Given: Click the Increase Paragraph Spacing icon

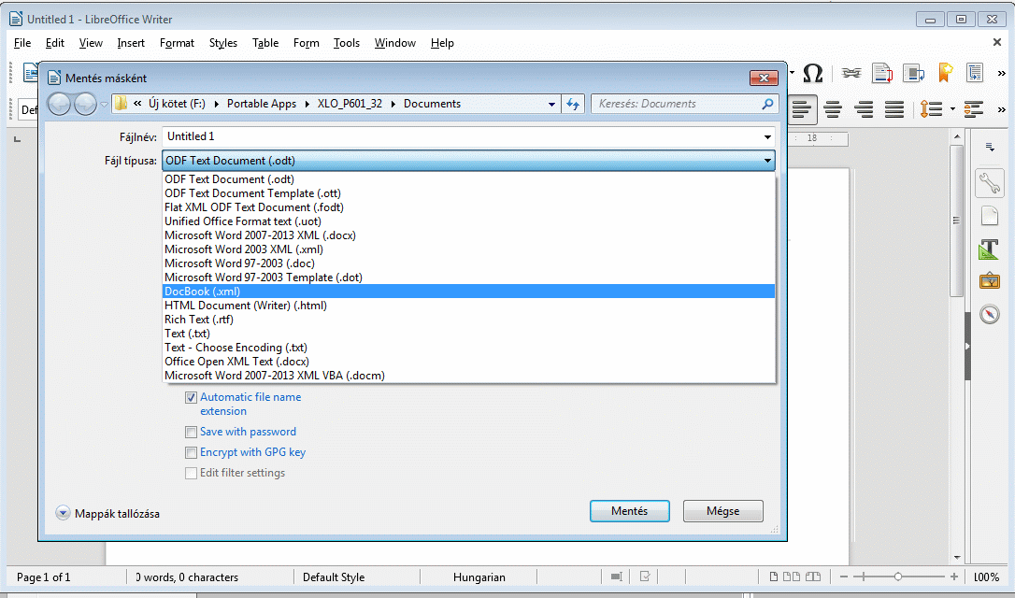Looking at the screenshot, I should point(974,109).
